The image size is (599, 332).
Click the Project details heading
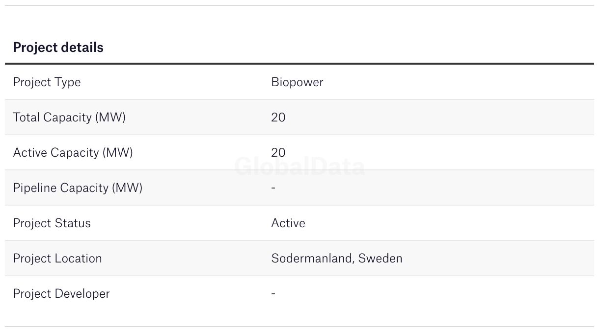pos(58,47)
